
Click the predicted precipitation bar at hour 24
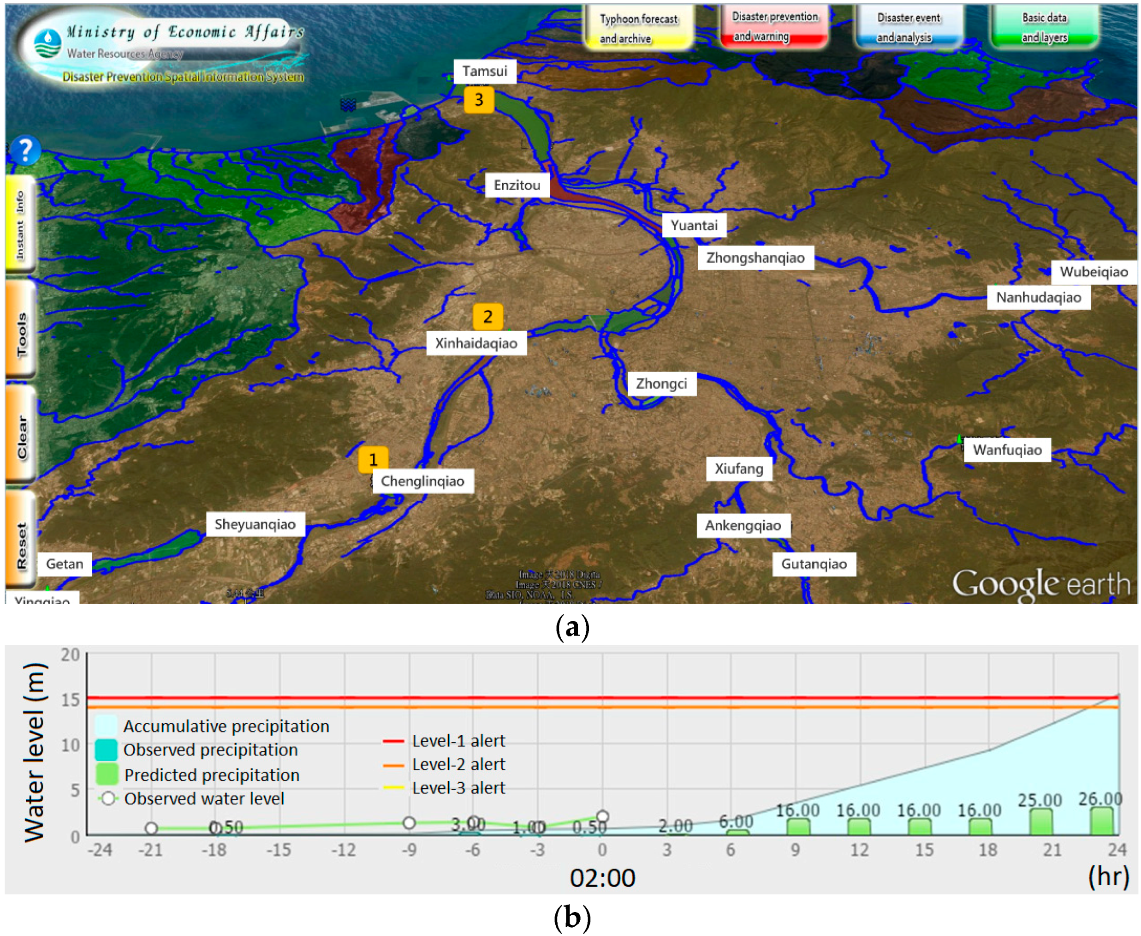point(1102,821)
